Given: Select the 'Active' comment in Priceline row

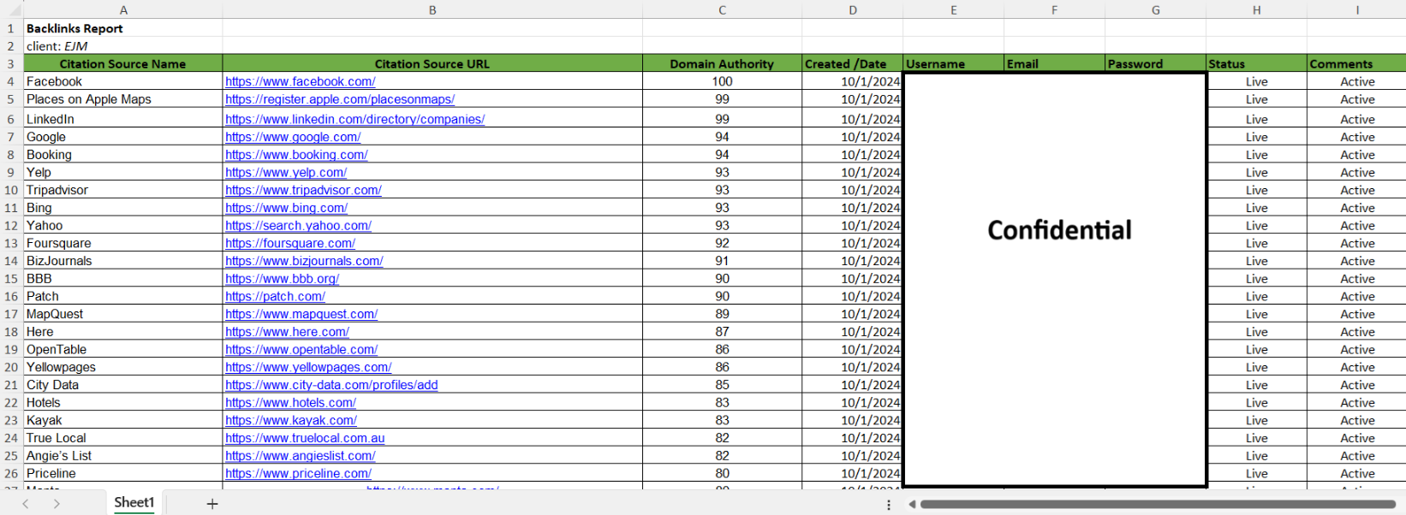Looking at the screenshot, I should tap(1357, 474).
